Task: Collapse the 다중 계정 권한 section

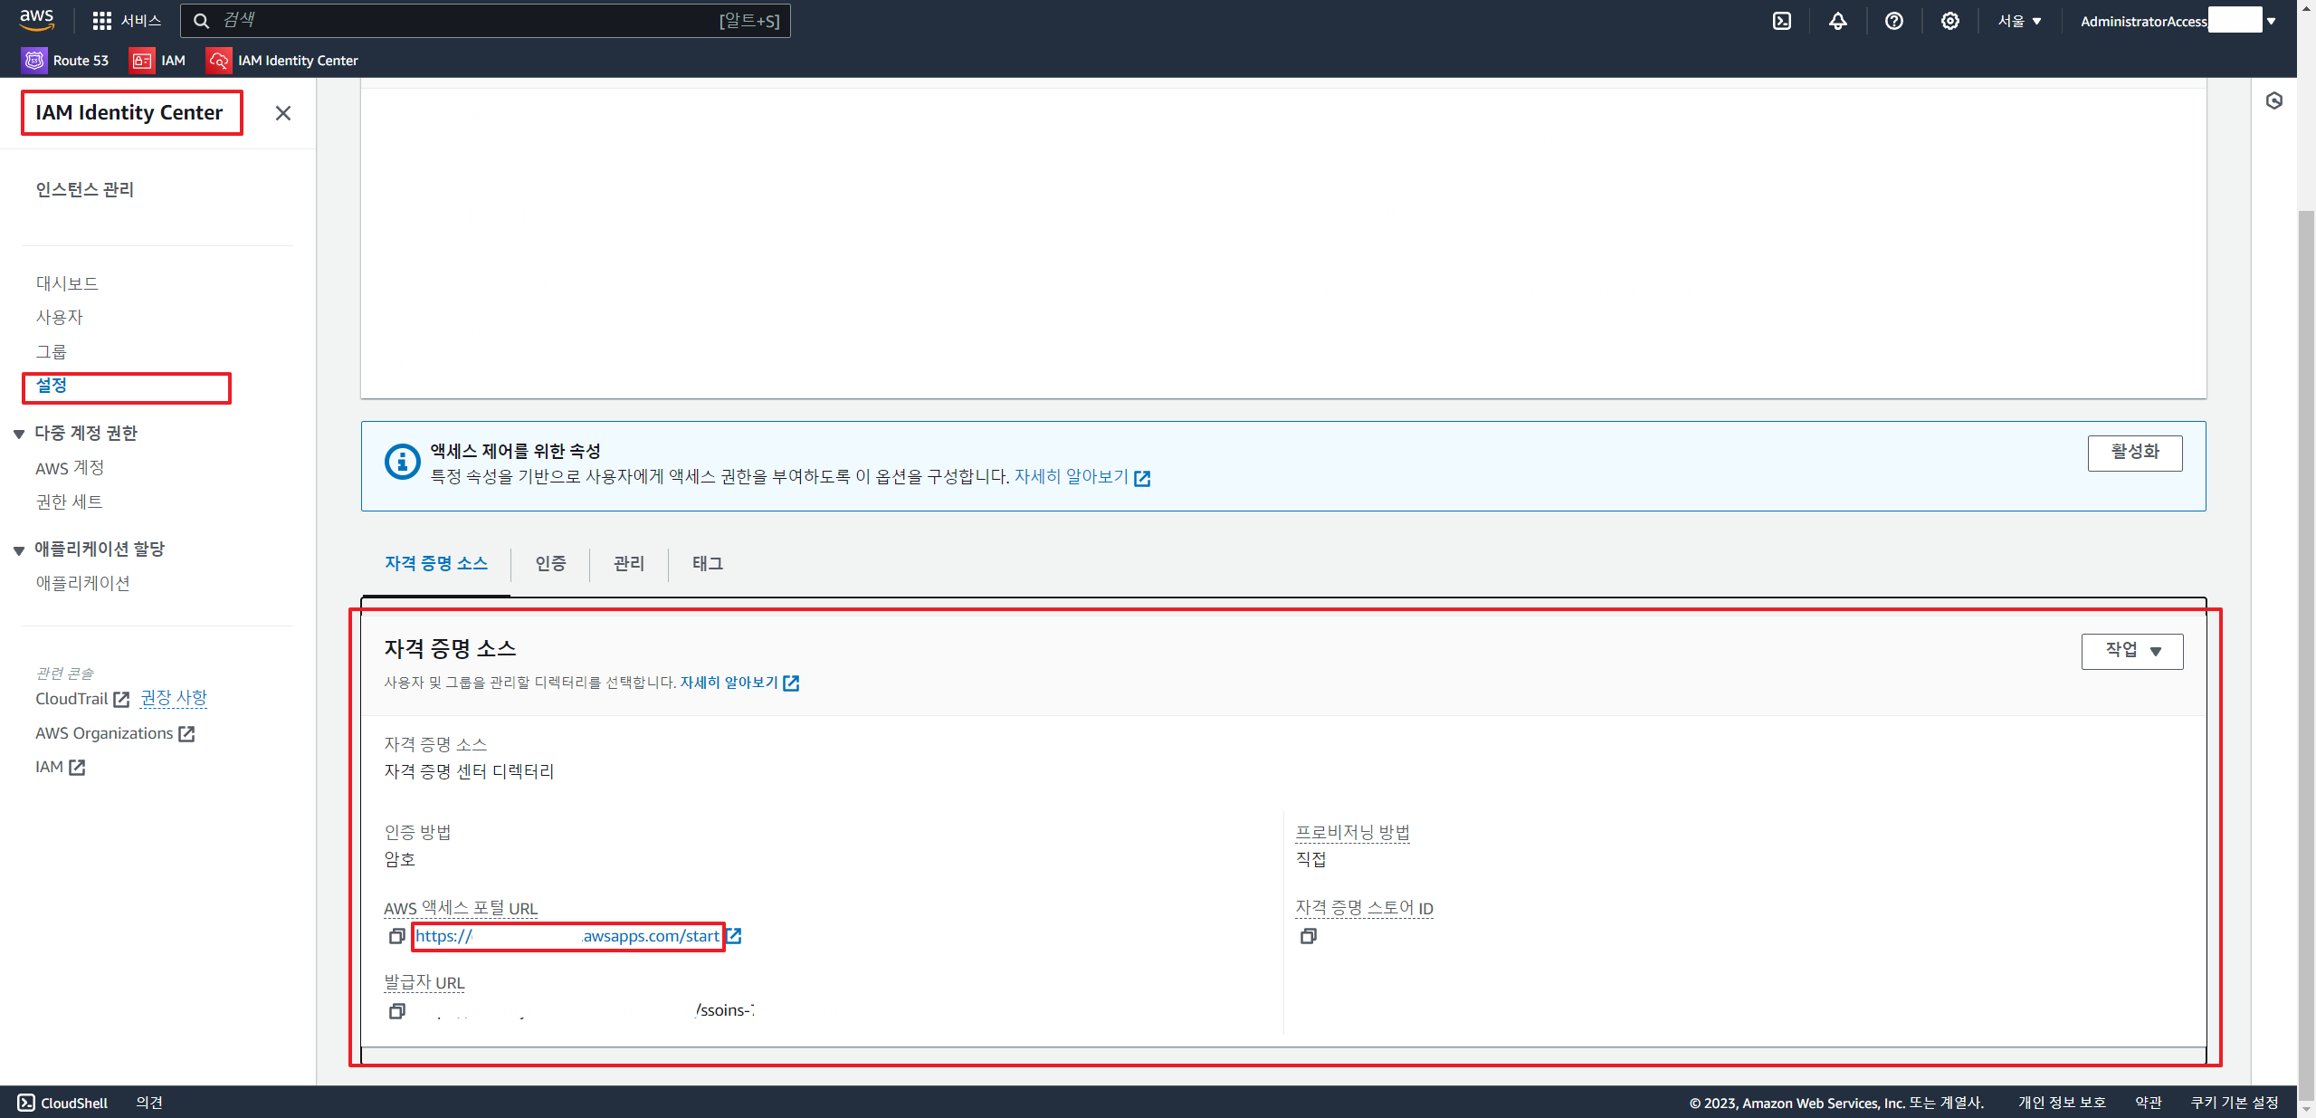Action: pos(19,434)
